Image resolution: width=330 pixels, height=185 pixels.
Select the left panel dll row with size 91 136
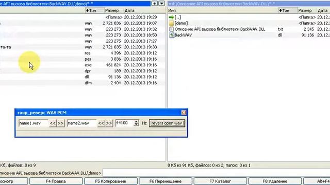82,77
